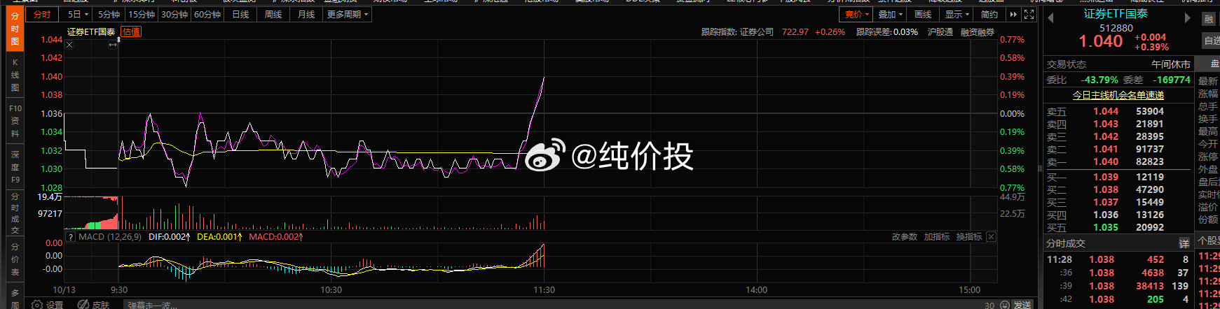Click 加指标 to add an indicator
Viewport: 1220px width, 309px height.
pyautogui.click(x=936, y=237)
